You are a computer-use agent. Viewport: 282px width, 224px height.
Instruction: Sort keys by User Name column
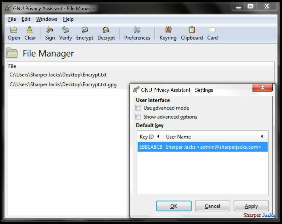click(x=178, y=136)
